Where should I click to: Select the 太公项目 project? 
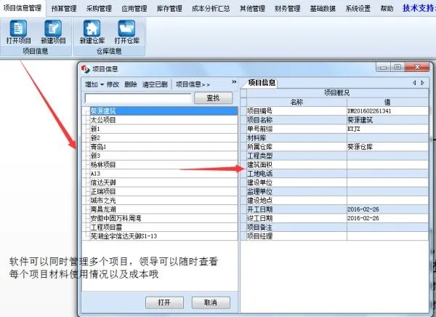(163, 120)
